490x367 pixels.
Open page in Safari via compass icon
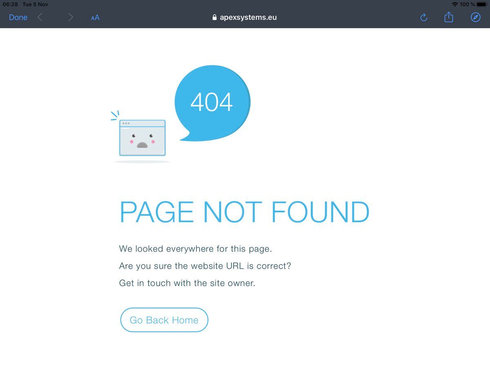point(476,17)
